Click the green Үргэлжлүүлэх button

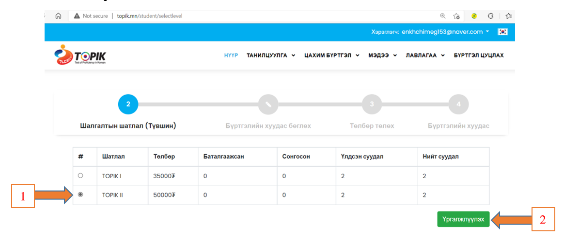(x=463, y=219)
